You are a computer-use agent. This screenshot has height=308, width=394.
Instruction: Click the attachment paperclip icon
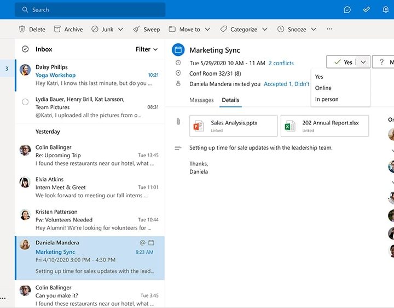[x=178, y=122]
